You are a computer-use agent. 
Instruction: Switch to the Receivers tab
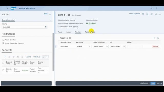[78, 32]
